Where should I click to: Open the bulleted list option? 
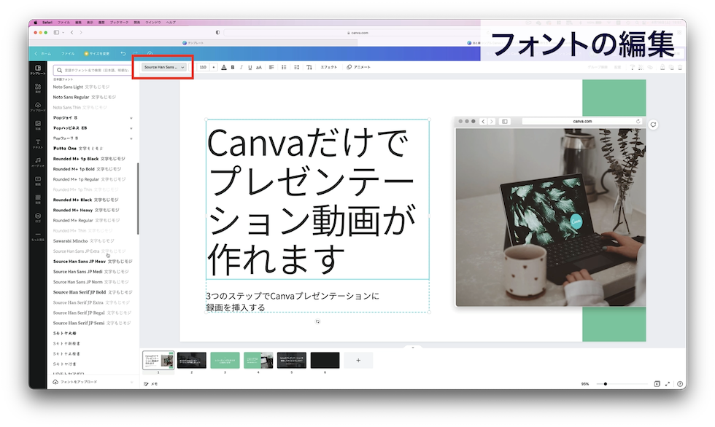(x=284, y=67)
